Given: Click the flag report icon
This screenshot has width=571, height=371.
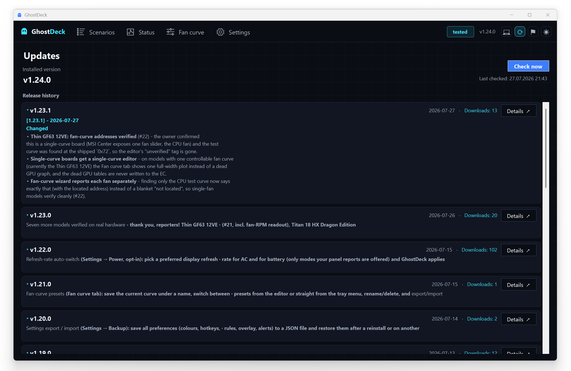Looking at the screenshot, I should pyautogui.click(x=533, y=32).
